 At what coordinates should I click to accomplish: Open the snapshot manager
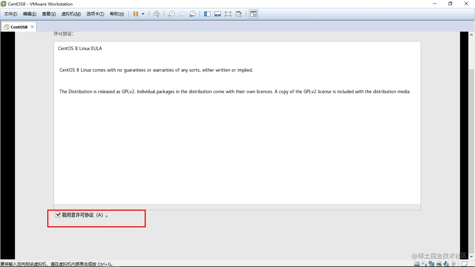click(192, 14)
